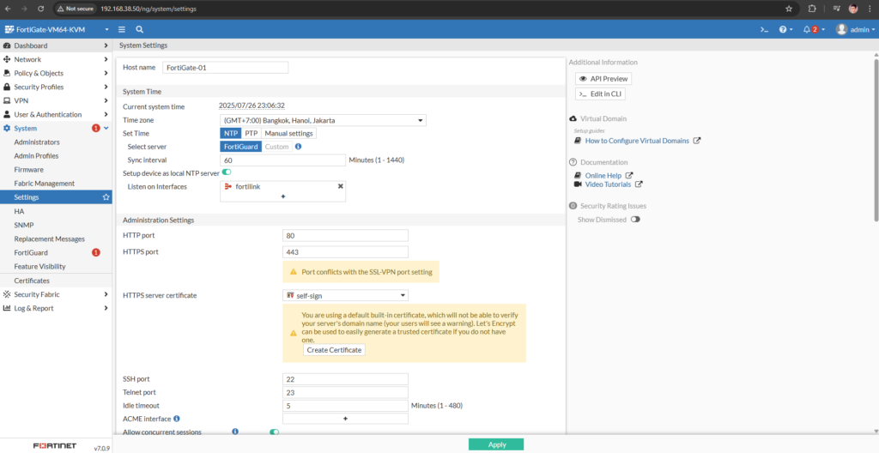
Task: Click info icon beside ACME interface
Action: (177, 418)
